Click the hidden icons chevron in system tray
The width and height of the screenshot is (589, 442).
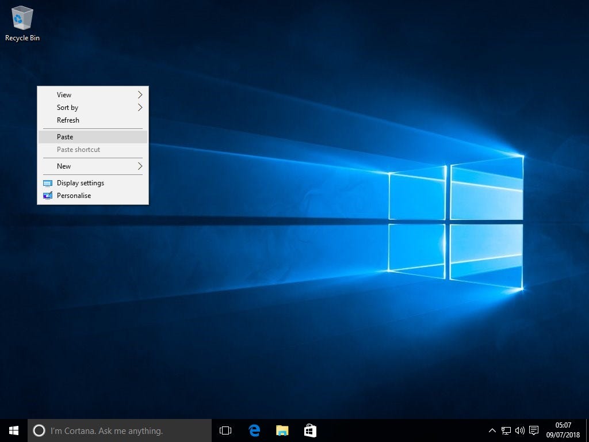coord(492,430)
